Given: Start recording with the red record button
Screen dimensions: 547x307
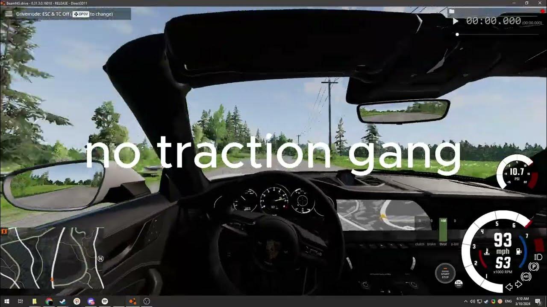Looking at the screenshot, I should [x=543, y=11].
